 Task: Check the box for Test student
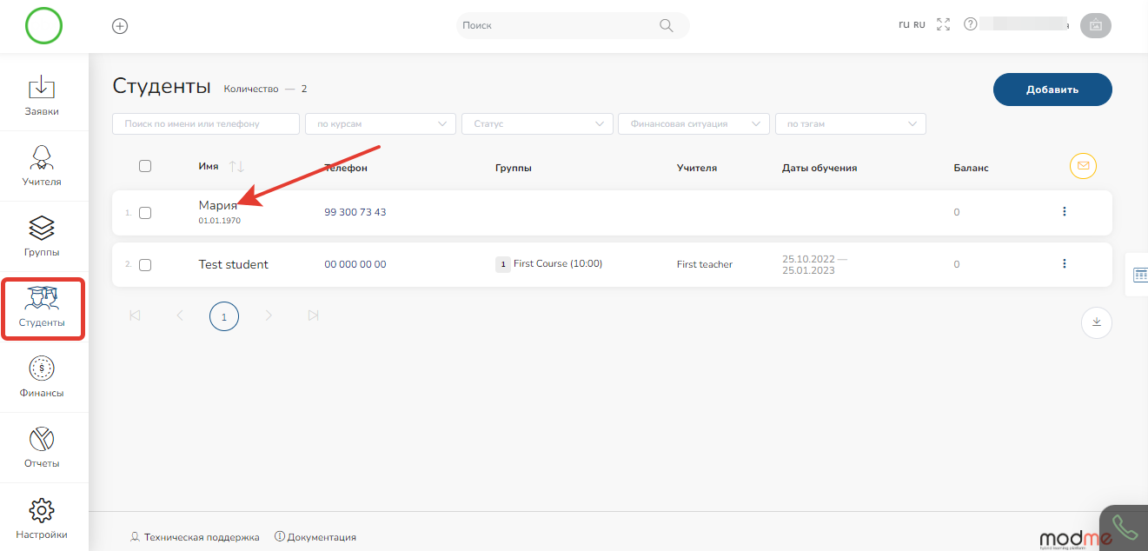[x=145, y=265]
